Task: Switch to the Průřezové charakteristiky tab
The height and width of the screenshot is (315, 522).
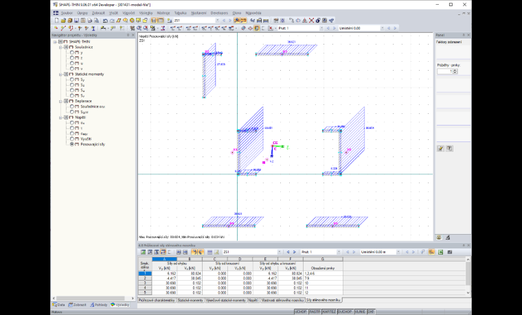Action: coord(157,300)
